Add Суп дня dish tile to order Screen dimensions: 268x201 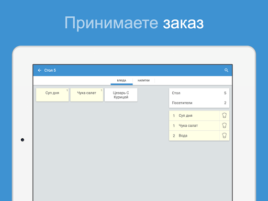tap(52, 95)
